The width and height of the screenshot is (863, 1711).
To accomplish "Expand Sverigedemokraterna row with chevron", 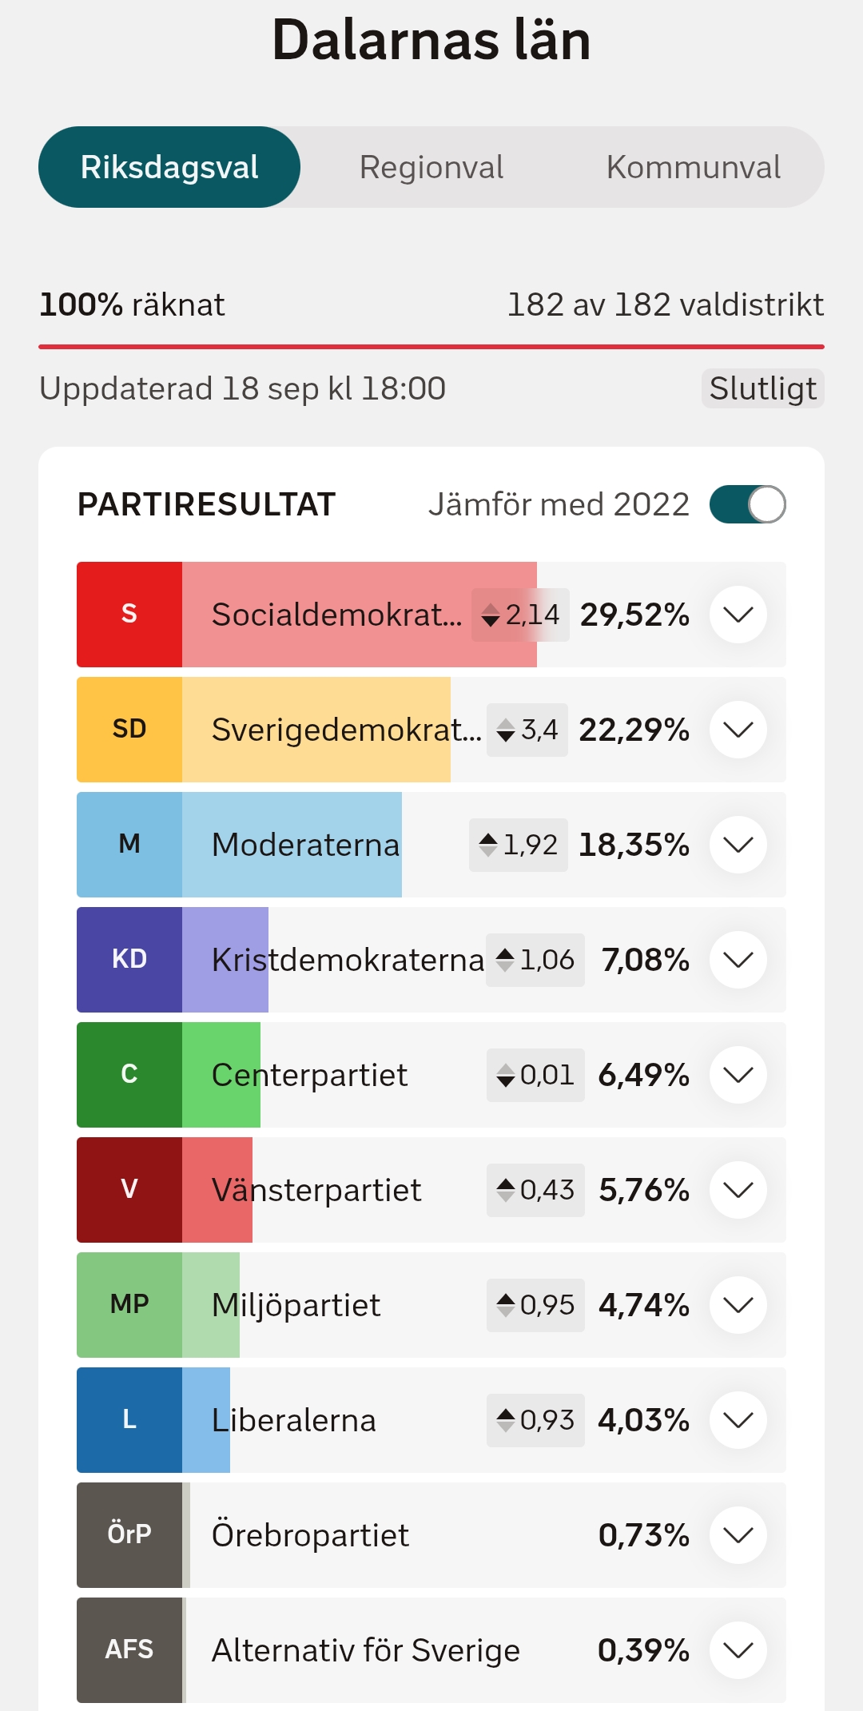I will tap(738, 730).
